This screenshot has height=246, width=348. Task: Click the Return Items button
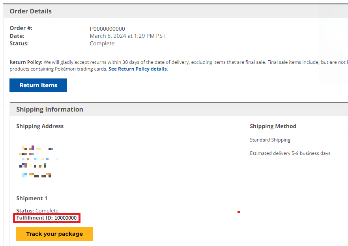click(38, 85)
